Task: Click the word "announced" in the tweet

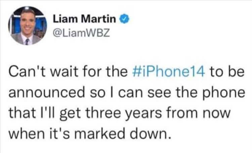Action: click(x=47, y=93)
